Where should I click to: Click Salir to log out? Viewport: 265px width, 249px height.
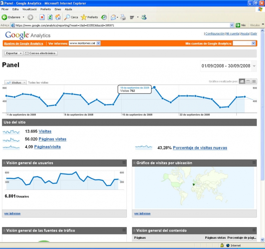pos(254,34)
